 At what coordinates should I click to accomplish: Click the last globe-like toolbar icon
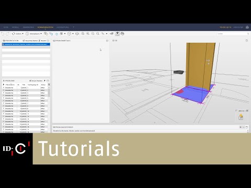[x=122, y=33]
